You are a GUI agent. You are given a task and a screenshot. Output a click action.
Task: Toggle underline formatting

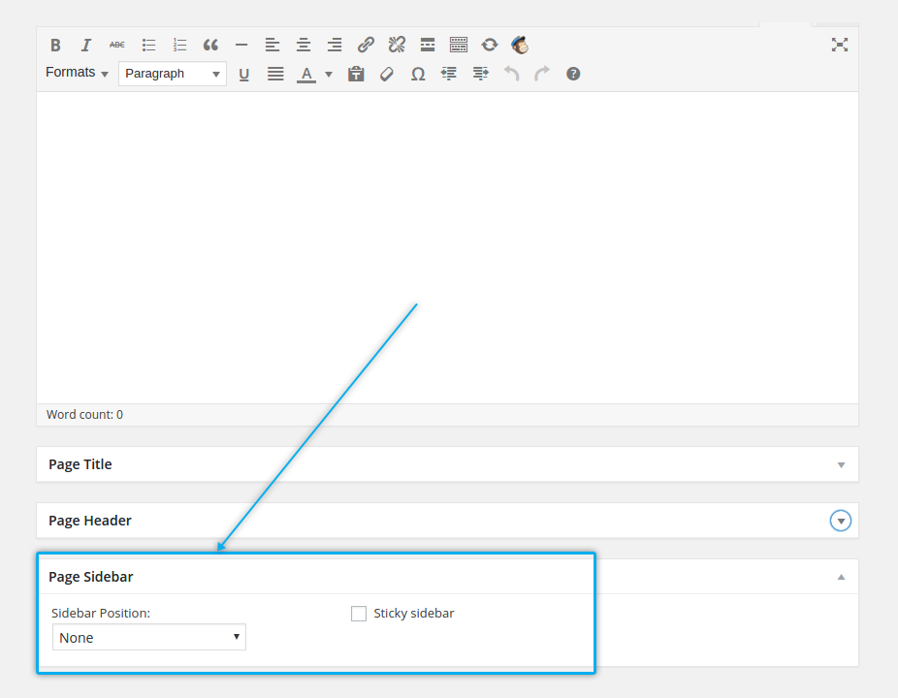pyautogui.click(x=244, y=74)
